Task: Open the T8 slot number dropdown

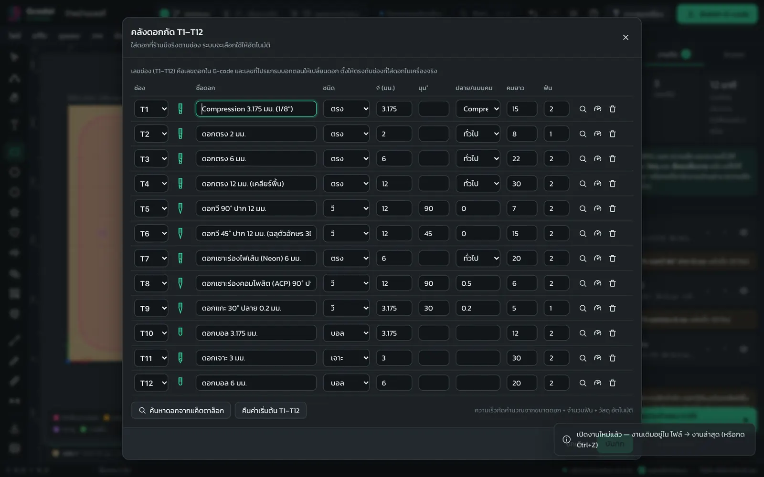Action: click(151, 283)
